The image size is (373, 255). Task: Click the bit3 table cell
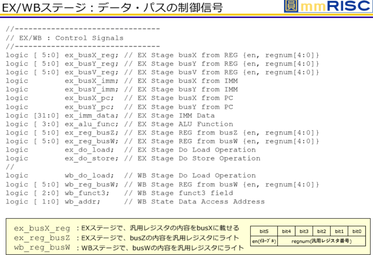pyautogui.click(x=304, y=231)
